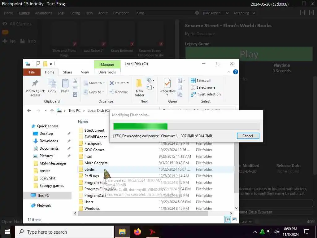The height and width of the screenshot is (238, 317).
Task: Click quick access toolbar Properties checkmark icon
Action: 38,64
